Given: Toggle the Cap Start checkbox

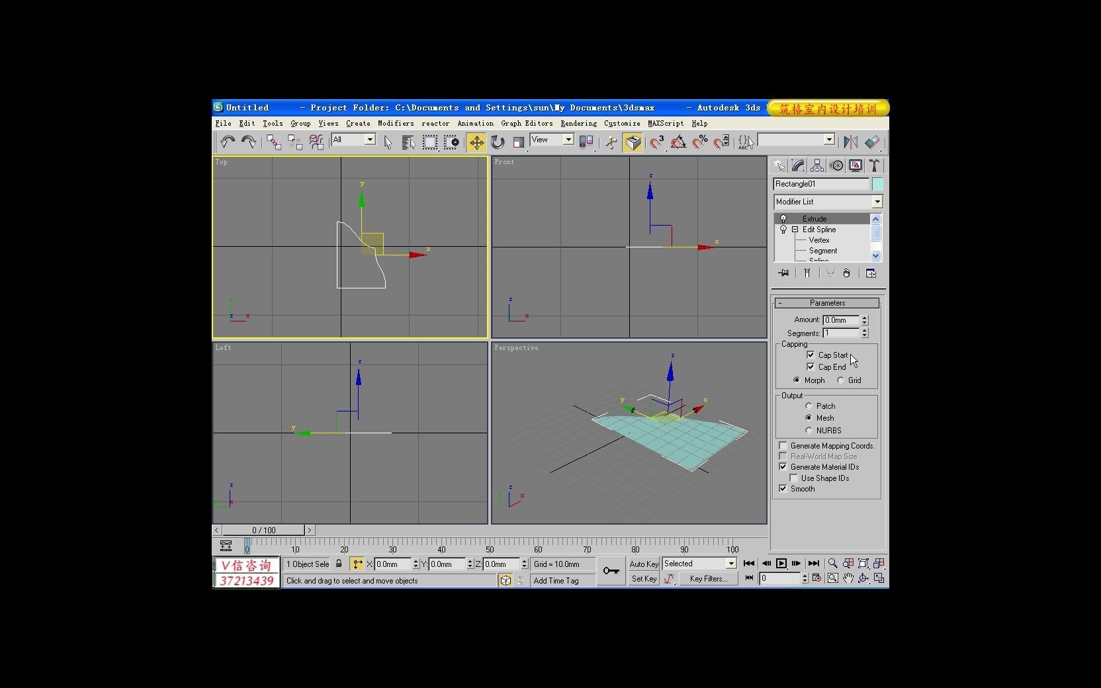Looking at the screenshot, I should (811, 355).
